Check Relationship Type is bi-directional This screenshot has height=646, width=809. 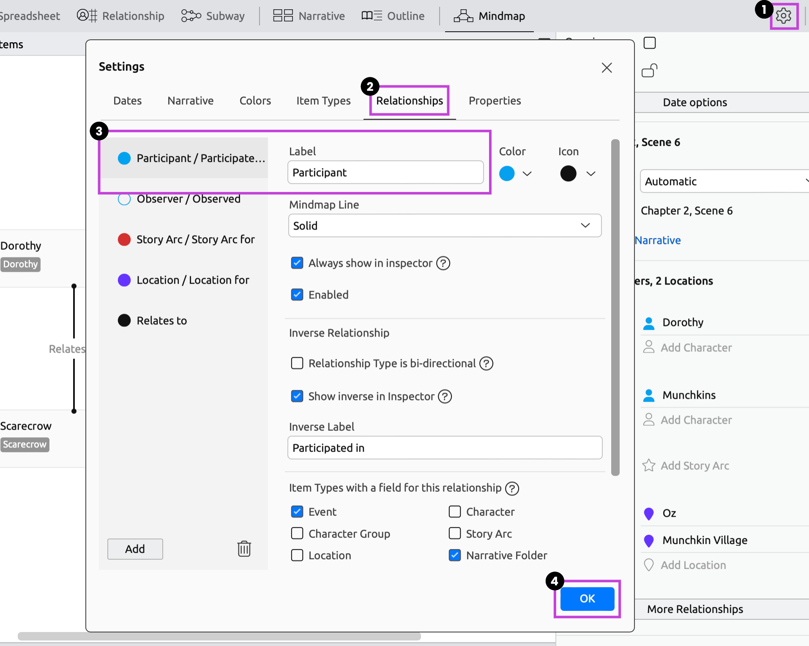pyautogui.click(x=297, y=363)
